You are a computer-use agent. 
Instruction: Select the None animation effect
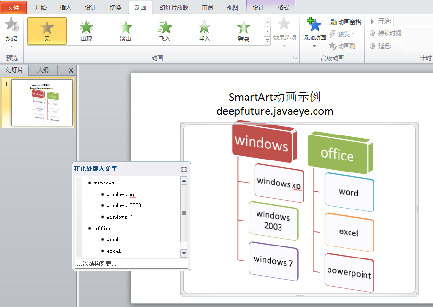(x=47, y=31)
